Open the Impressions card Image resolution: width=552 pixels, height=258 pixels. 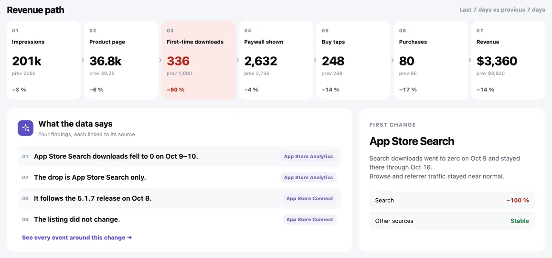click(x=43, y=60)
